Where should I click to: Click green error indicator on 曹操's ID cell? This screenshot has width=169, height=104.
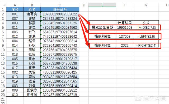41,17
